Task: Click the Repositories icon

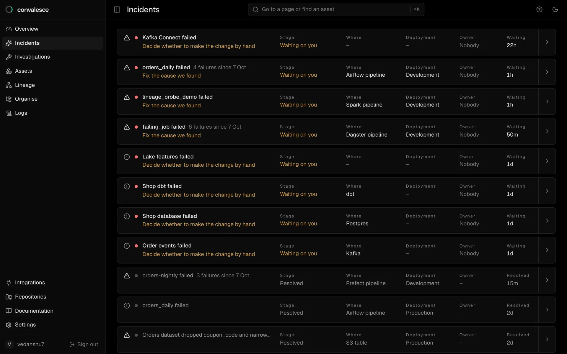Action: pos(9,297)
